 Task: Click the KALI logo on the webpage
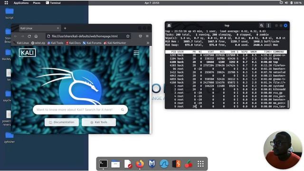tap(28, 53)
